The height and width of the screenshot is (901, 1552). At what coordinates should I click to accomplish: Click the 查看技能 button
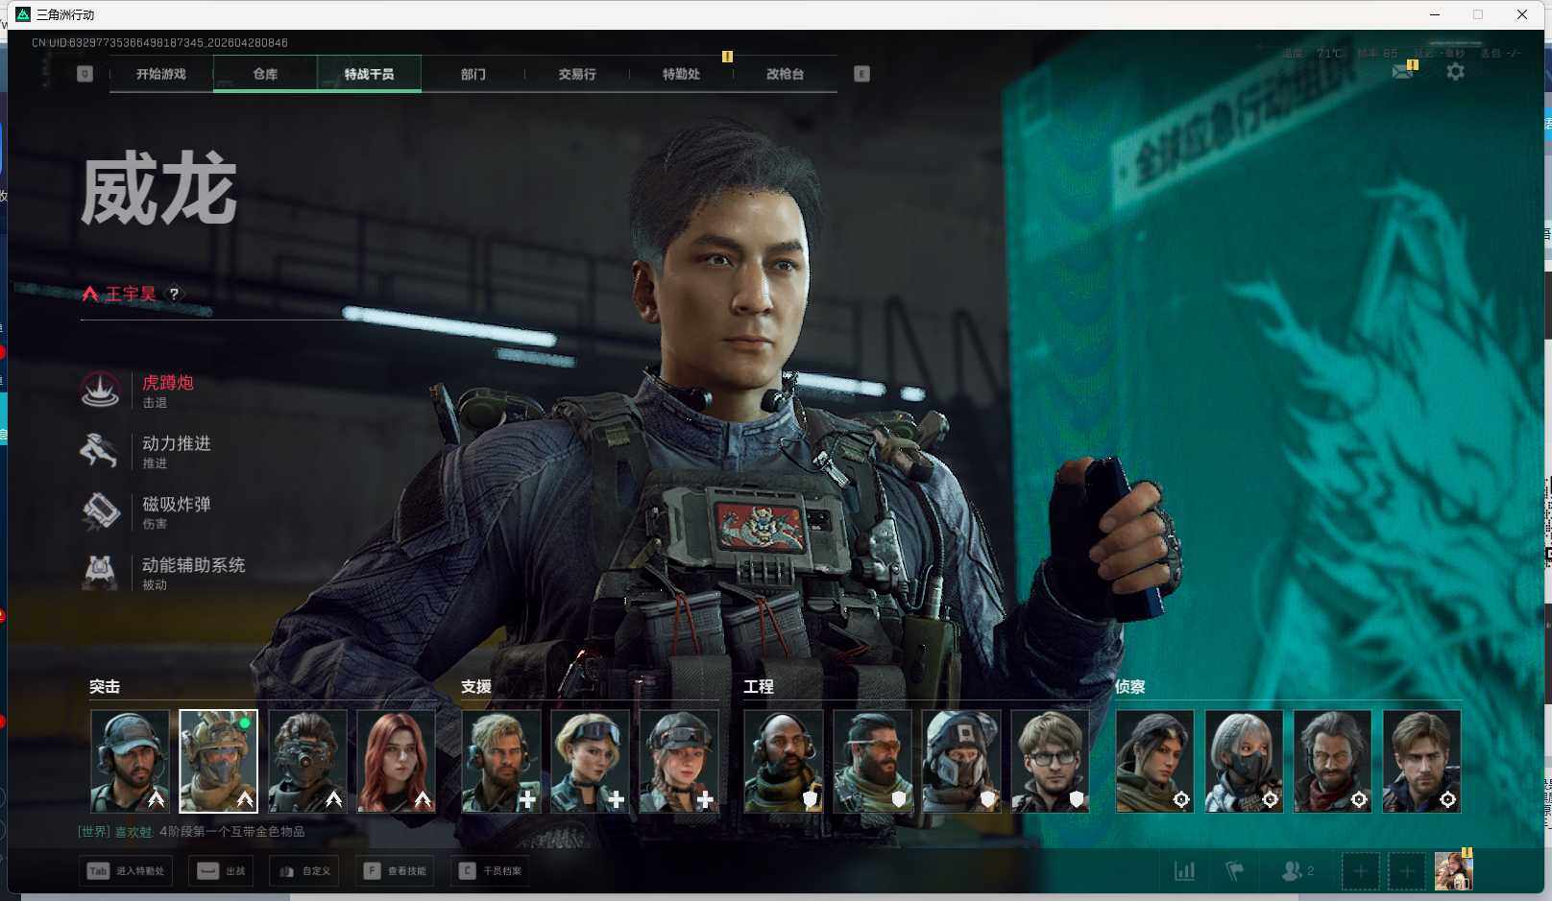pos(395,871)
